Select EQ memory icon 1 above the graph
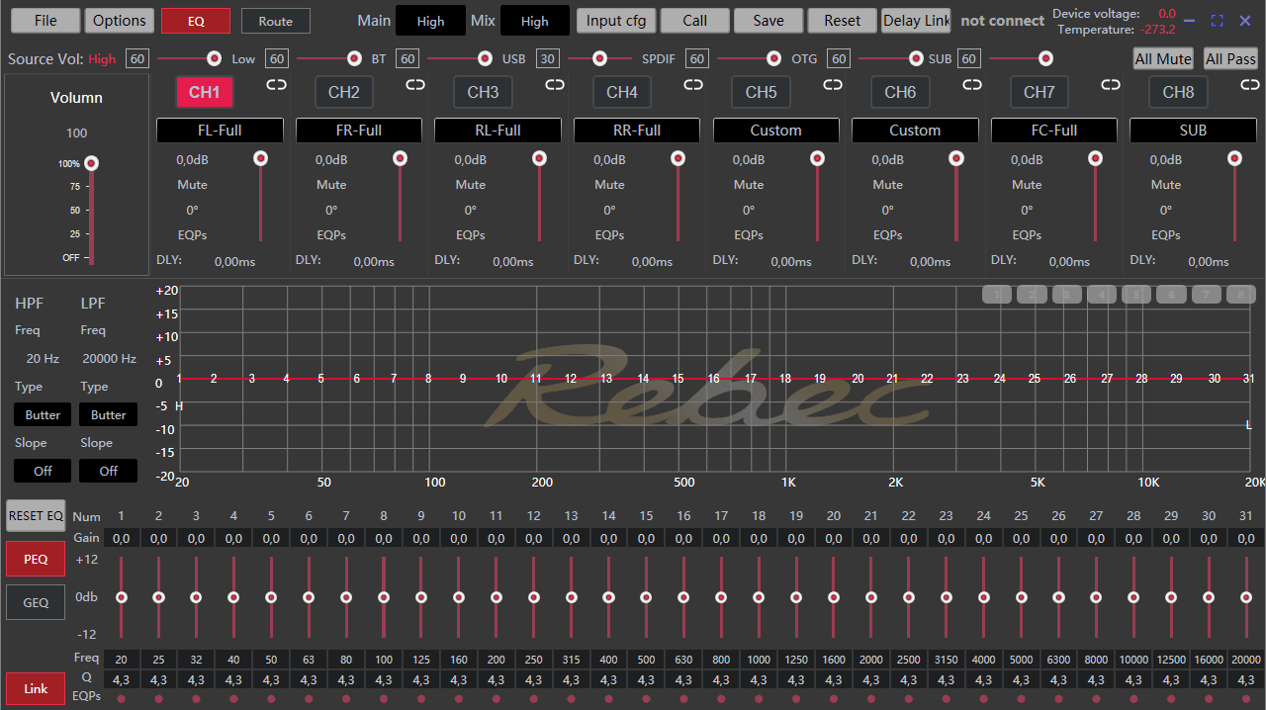 (997, 294)
